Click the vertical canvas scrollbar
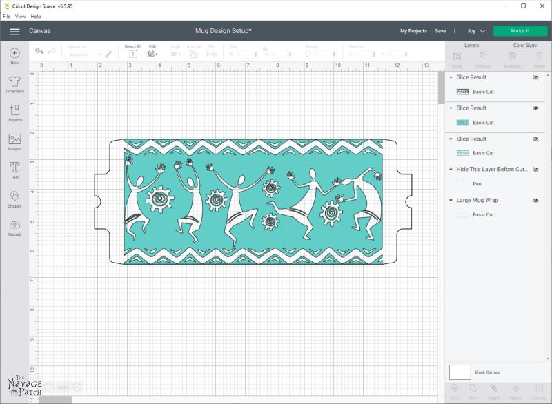 441,88
